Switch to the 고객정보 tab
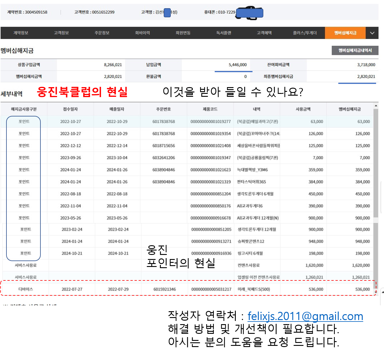 tap(61, 33)
